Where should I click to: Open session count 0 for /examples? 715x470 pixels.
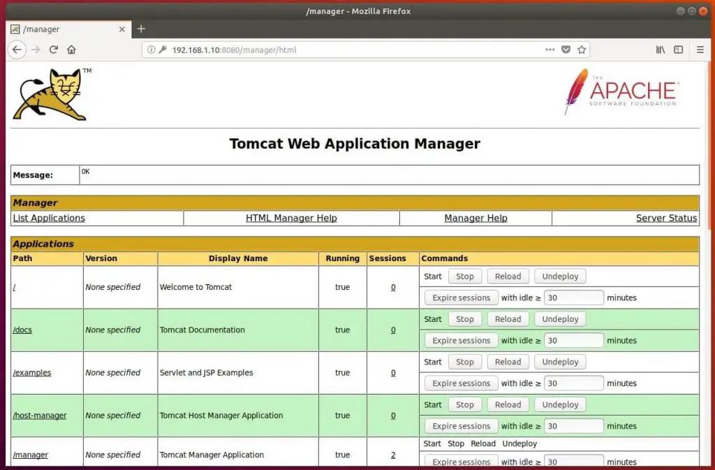393,372
